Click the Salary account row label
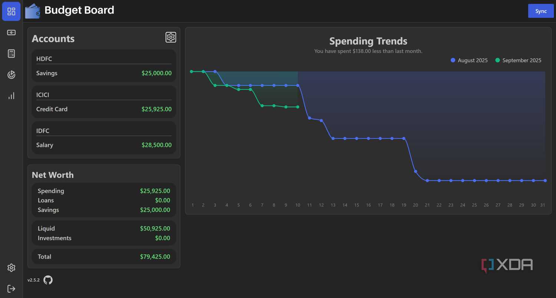The width and height of the screenshot is (556, 298). (44, 145)
